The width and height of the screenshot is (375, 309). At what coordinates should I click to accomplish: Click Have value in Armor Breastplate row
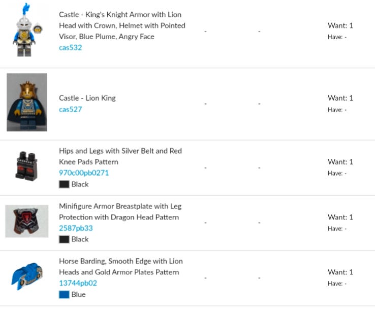tap(337, 229)
